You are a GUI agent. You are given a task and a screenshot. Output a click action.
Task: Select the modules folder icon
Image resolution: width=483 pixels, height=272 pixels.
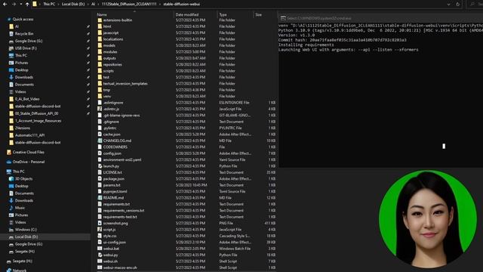100,52
